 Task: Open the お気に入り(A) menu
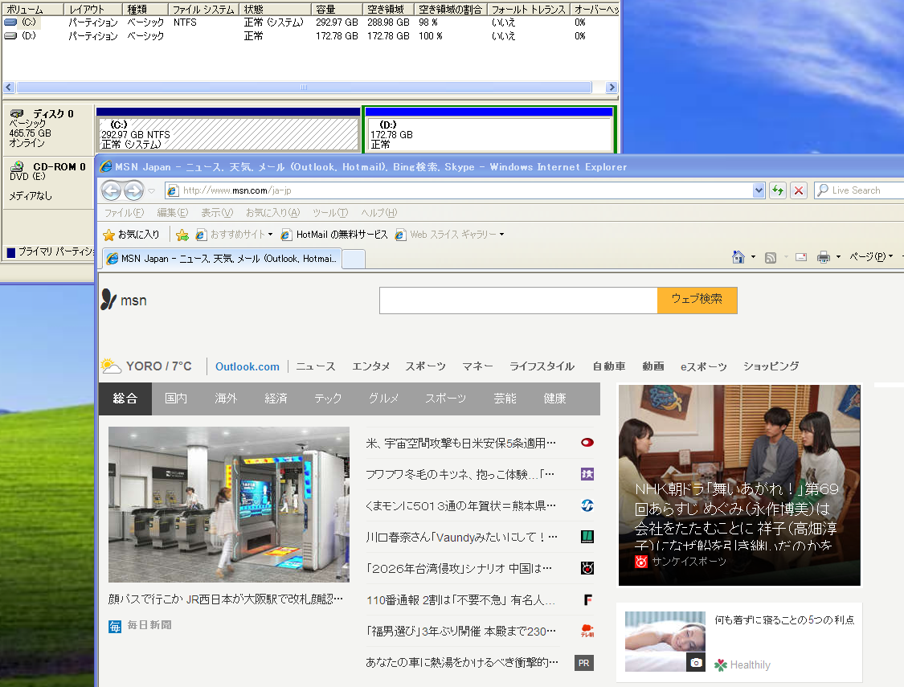point(272,213)
